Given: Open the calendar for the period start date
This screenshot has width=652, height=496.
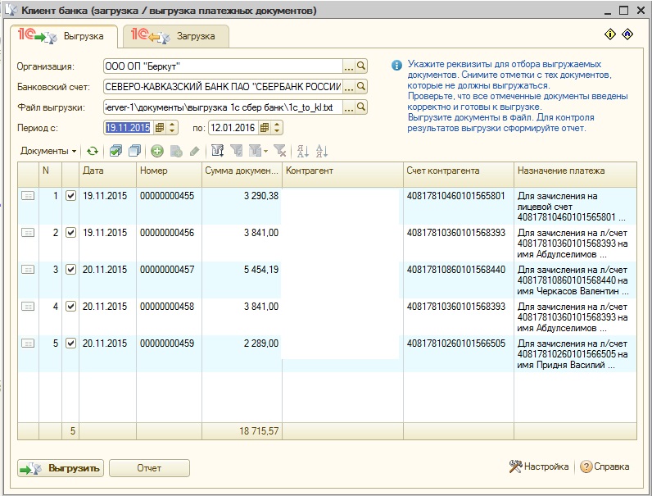Looking at the screenshot, I should coord(160,127).
